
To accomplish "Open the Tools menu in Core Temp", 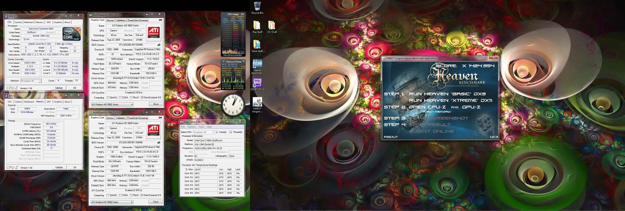I will tap(201, 127).
